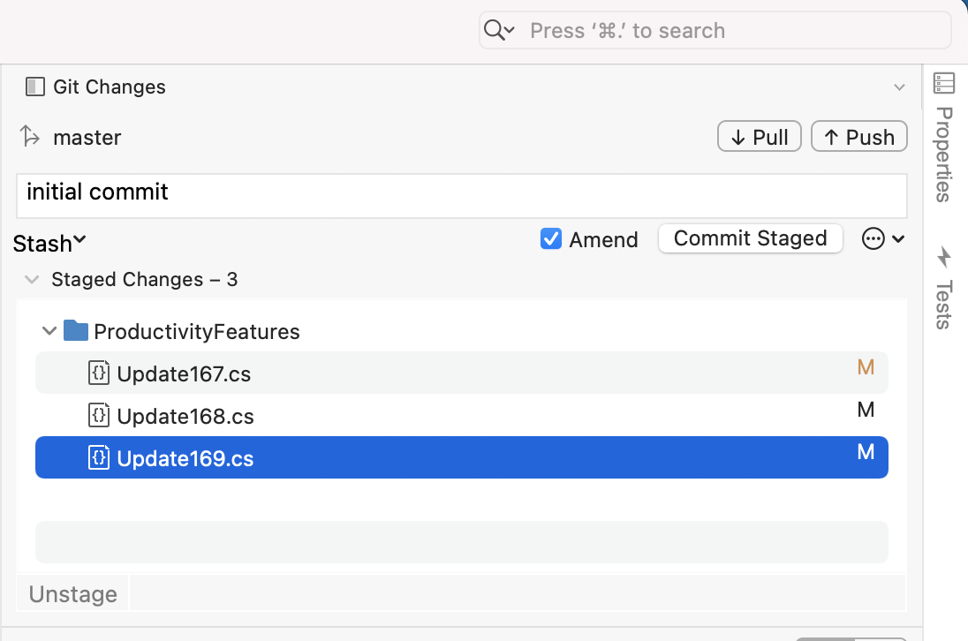This screenshot has height=641, width=968.
Task: Uncheck the Amend checkbox
Action: click(x=551, y=239)
